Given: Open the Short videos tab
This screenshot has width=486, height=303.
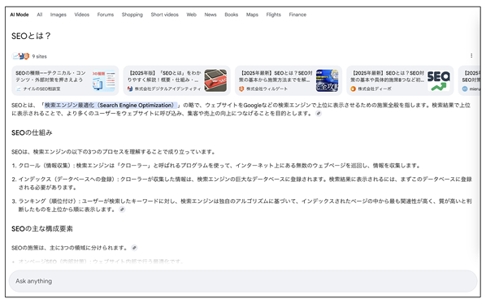Looking at the screenshot, I should pos(165,15).
